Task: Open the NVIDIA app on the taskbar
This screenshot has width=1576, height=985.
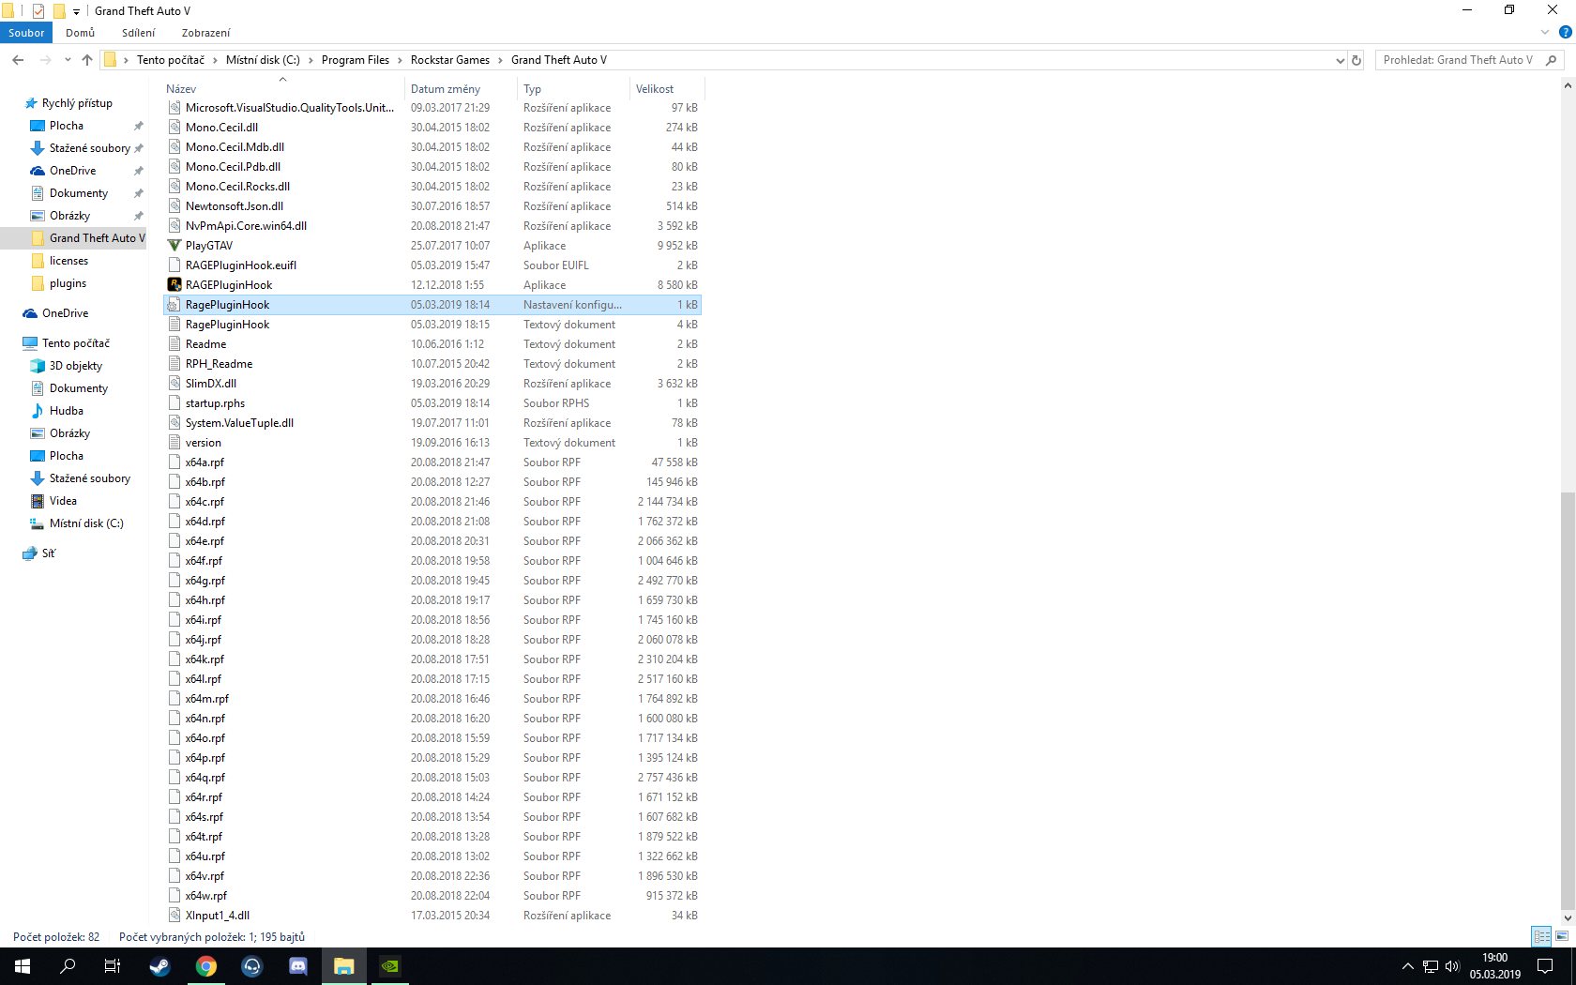Action: pyautogui.click(x=389, y=966)
